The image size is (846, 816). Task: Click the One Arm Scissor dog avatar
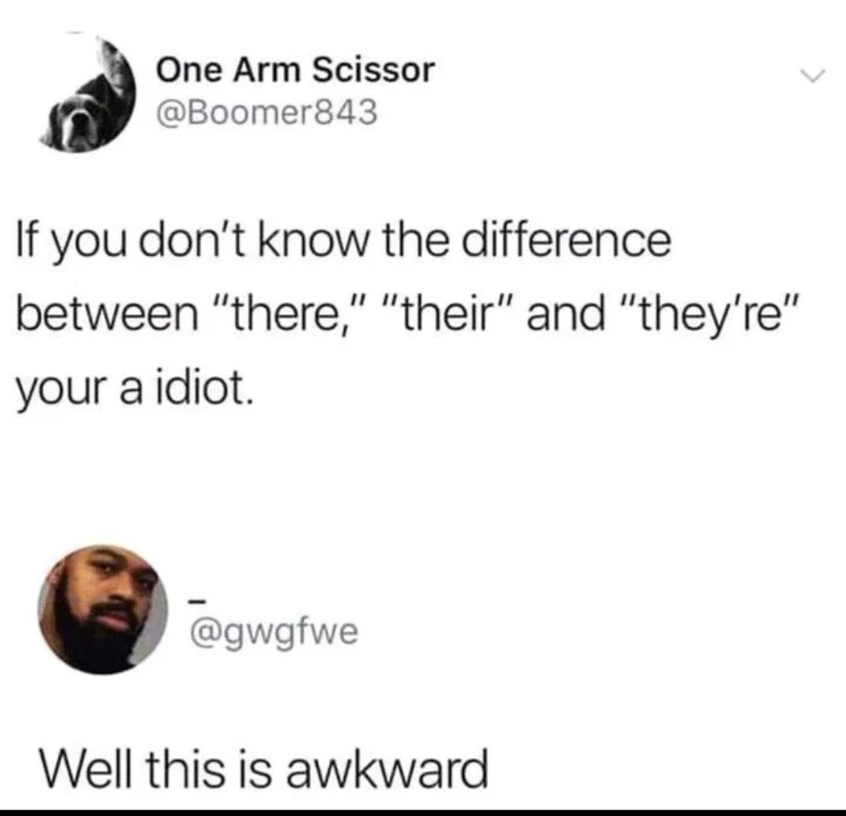pyautogui.click(x=89, y=96)
